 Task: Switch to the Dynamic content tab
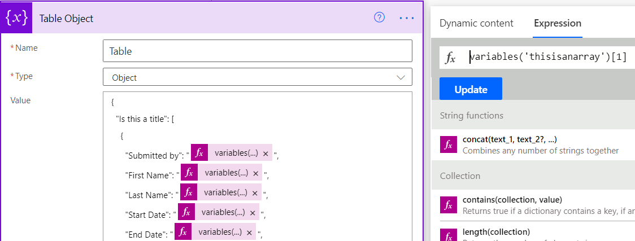coord(476,24)
